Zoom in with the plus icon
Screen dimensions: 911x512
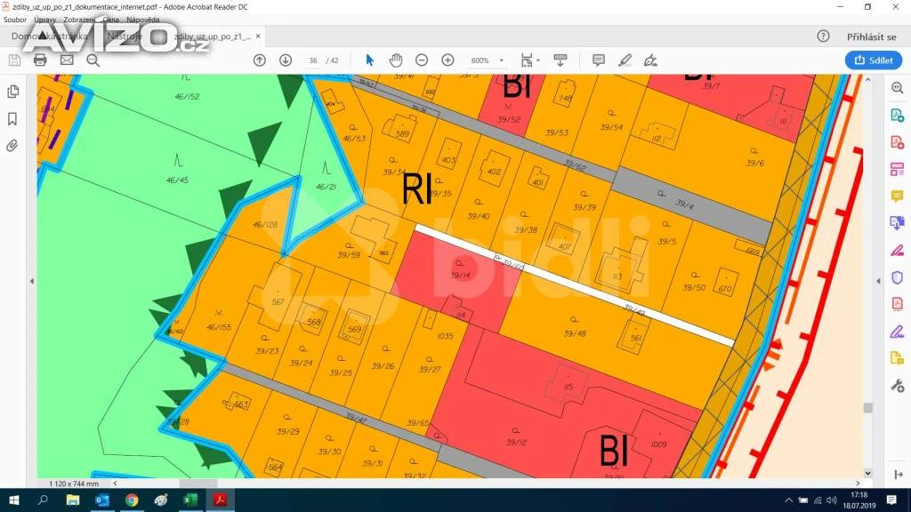(447, 60)
